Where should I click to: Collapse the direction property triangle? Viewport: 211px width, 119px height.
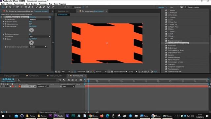4,26
